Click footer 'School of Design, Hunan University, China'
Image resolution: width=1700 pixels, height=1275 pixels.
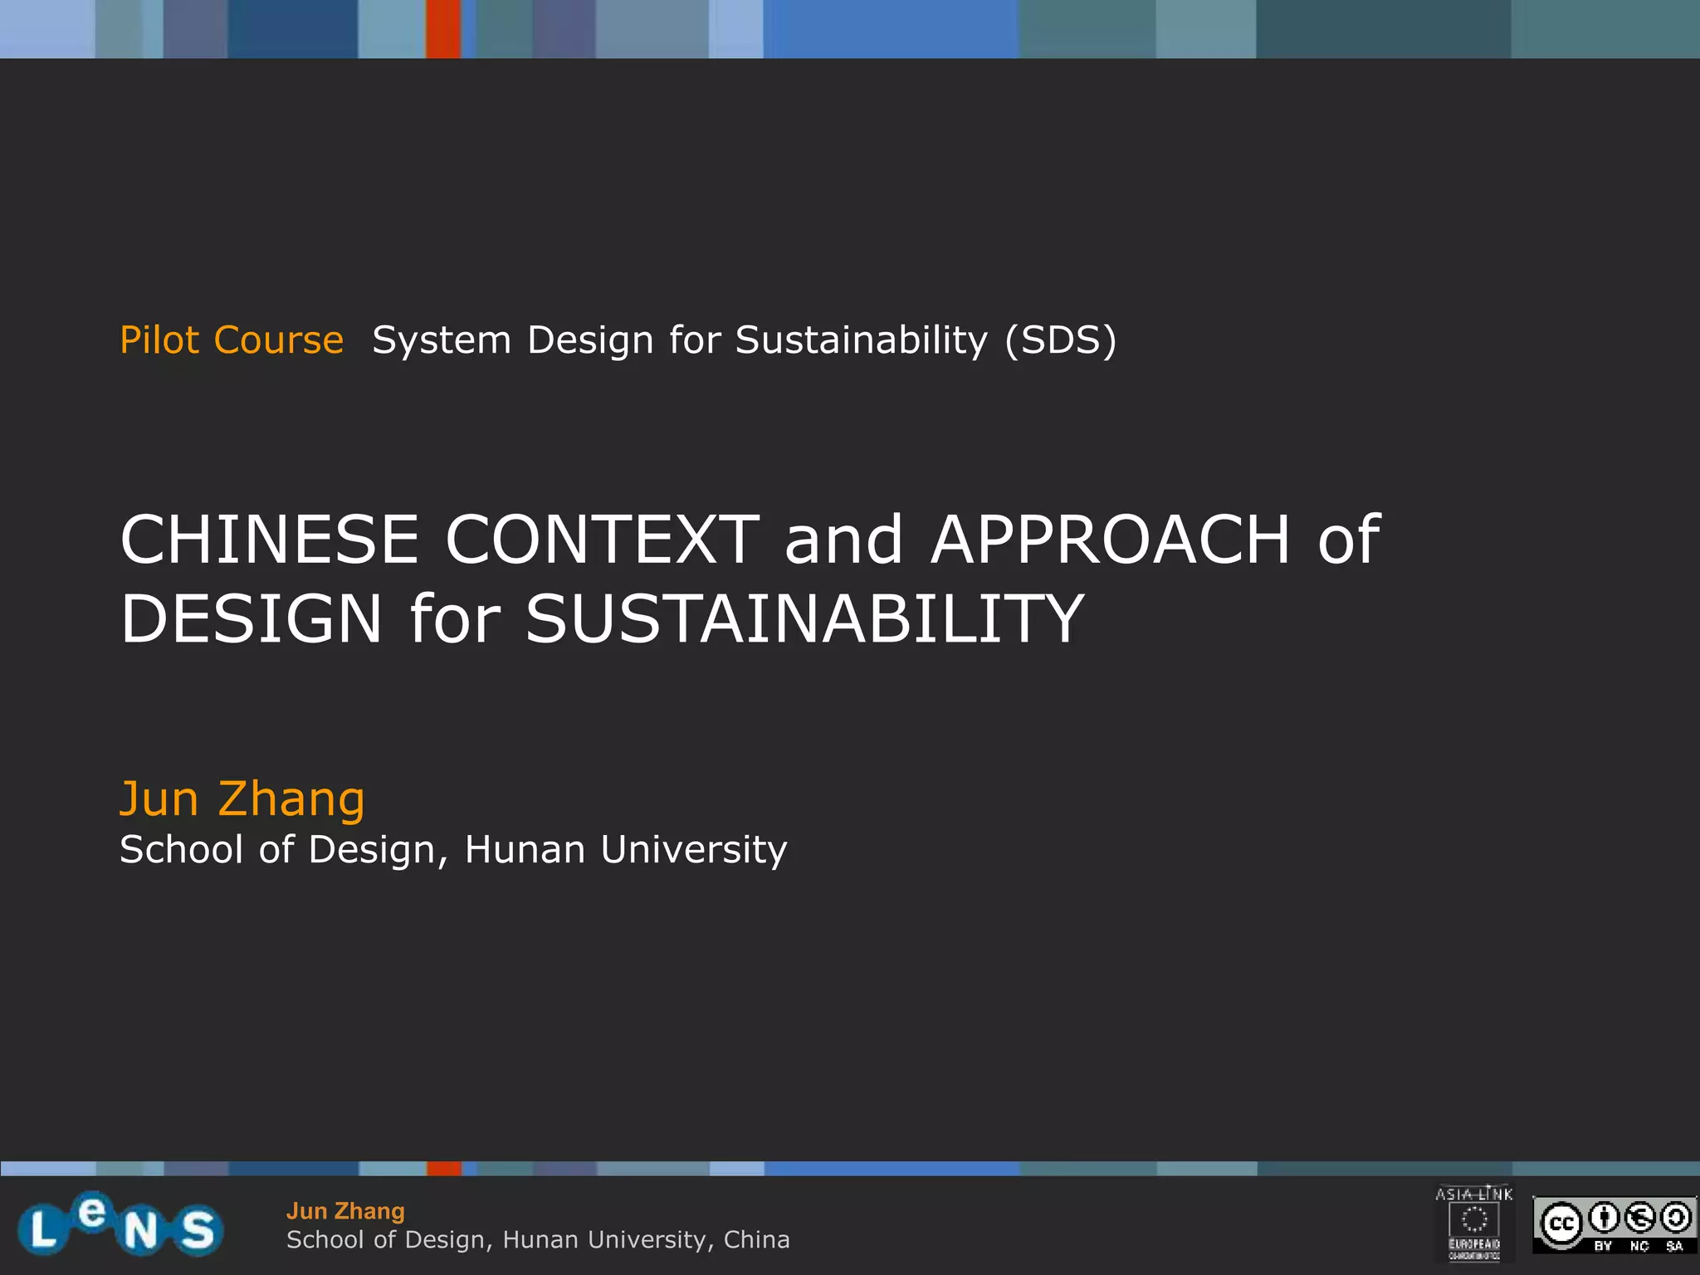[538, 1239]
